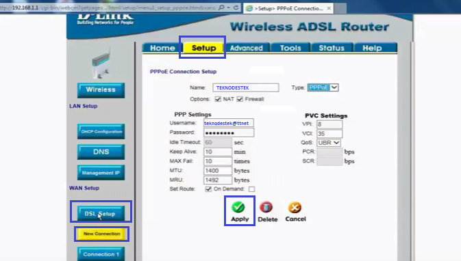The width and height of the screenshot is (461, 261).
Task: Open the connection Type dropdown
Action: [x=323, y=87]
